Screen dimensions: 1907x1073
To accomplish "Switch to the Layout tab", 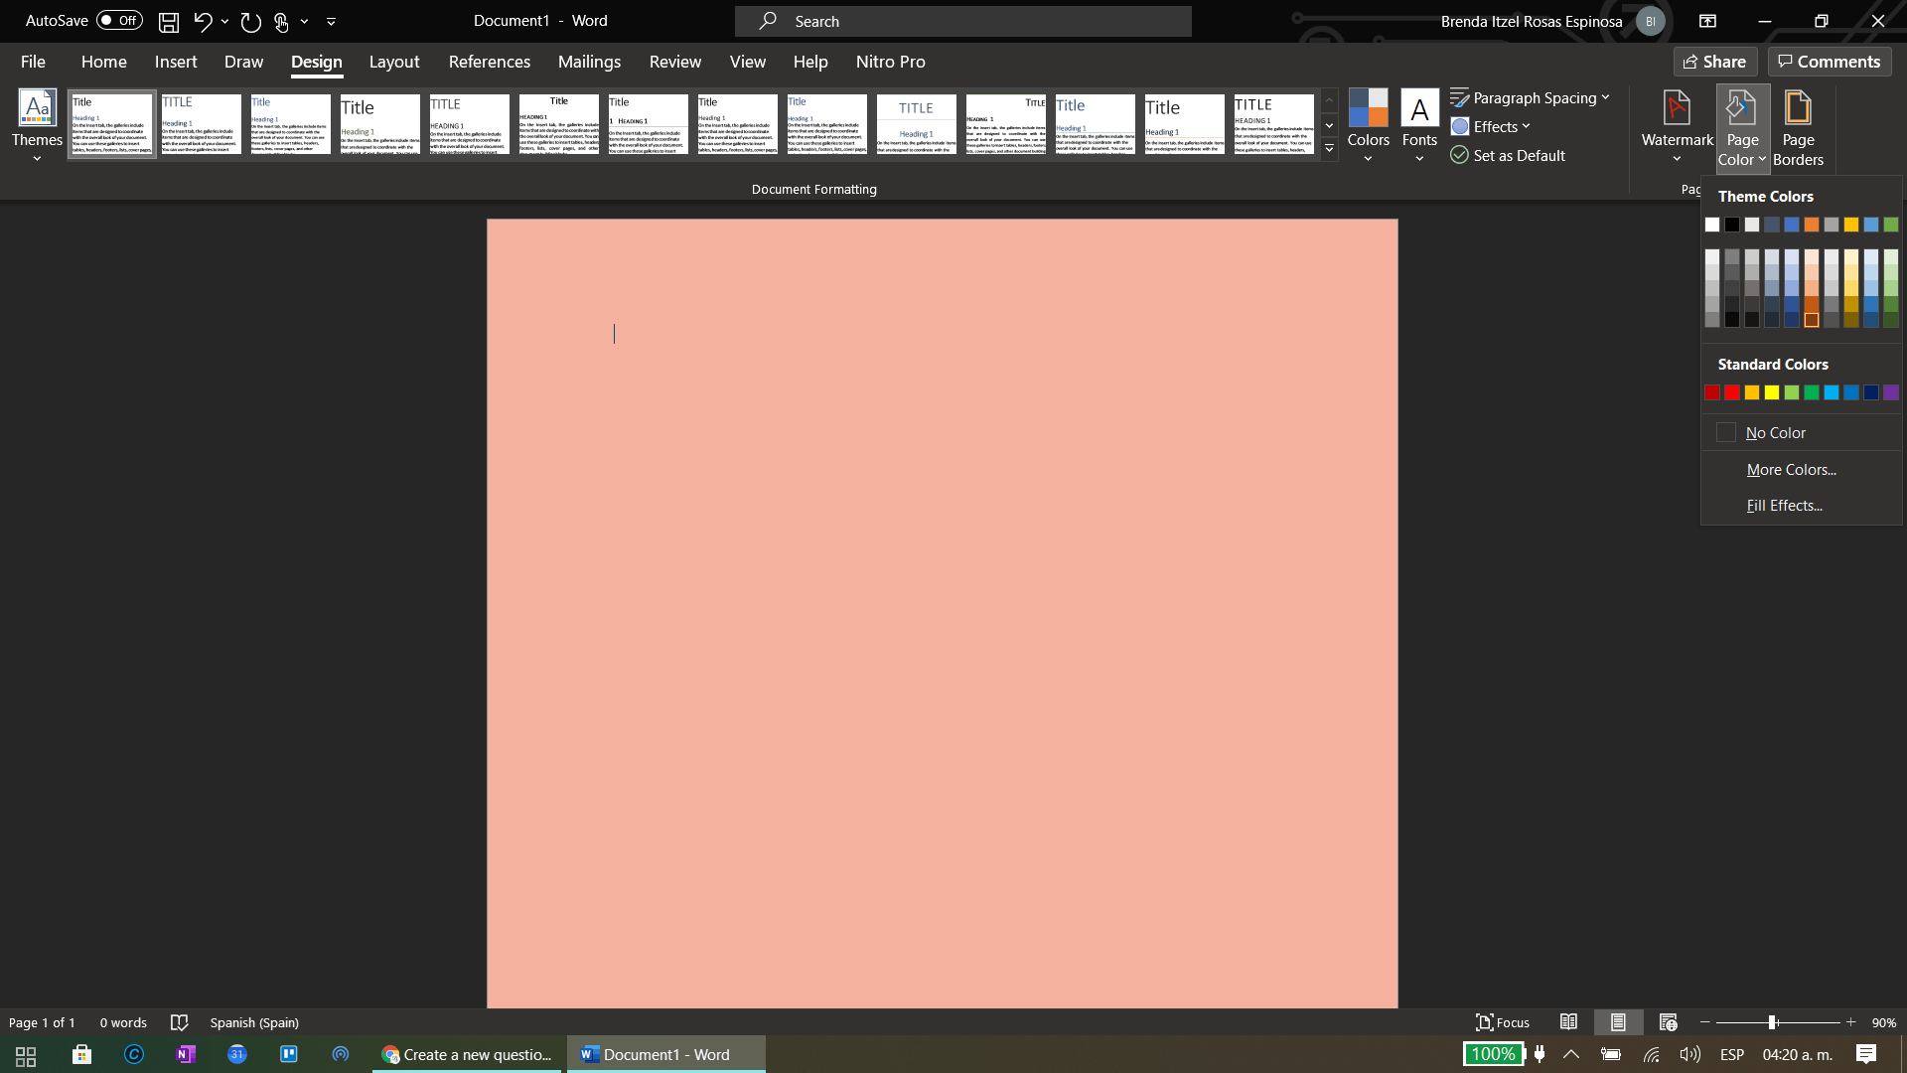I will 394,62.
